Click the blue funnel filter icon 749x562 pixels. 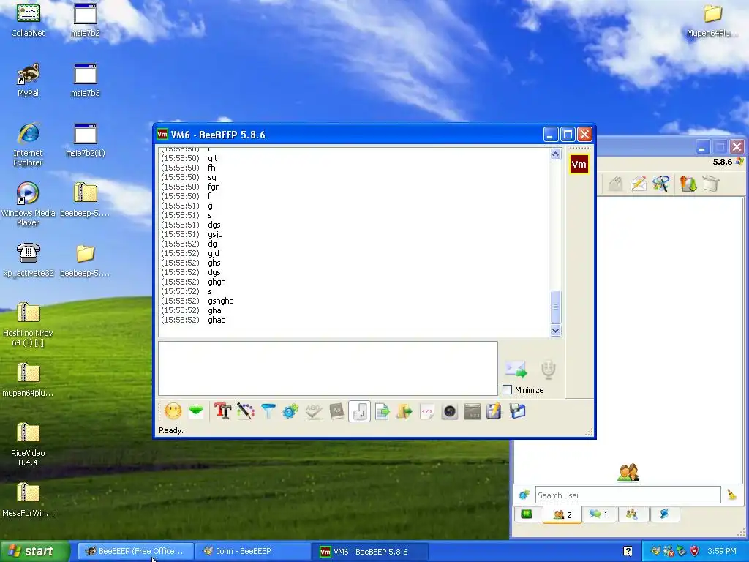click(x=268, y=411)
